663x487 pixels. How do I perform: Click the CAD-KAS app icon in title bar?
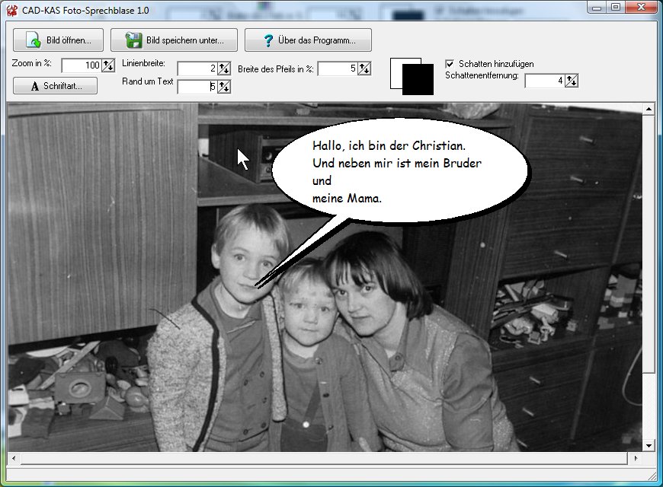[11, 8]
